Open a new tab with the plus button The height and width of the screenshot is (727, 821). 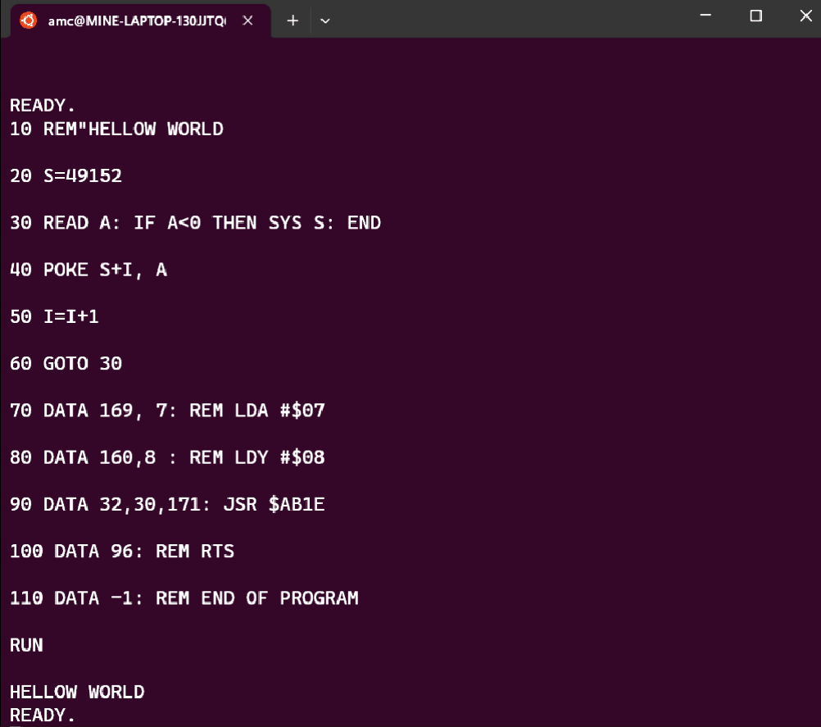point(293,20)
